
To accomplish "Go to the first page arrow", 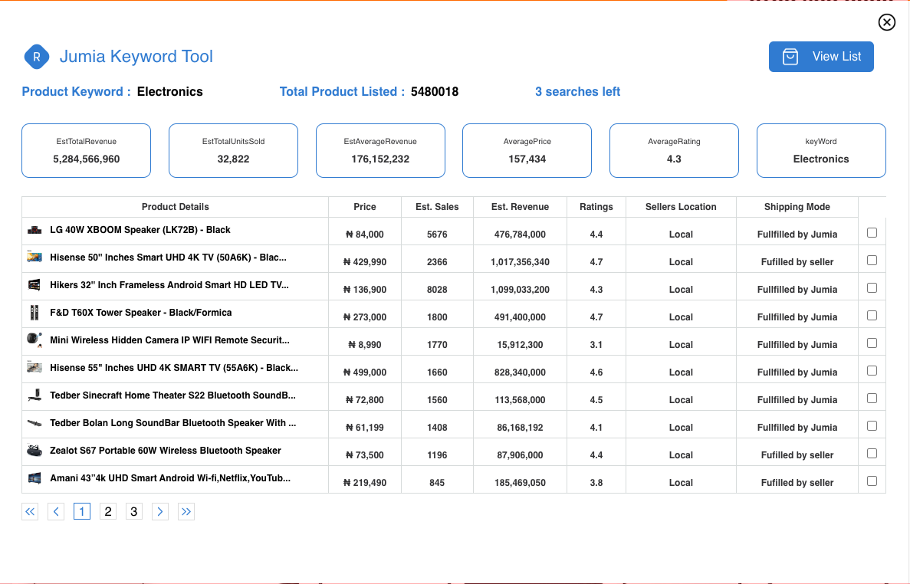I will point(30,512).
